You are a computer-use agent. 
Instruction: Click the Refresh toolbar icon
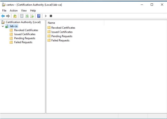coord(27,16)
